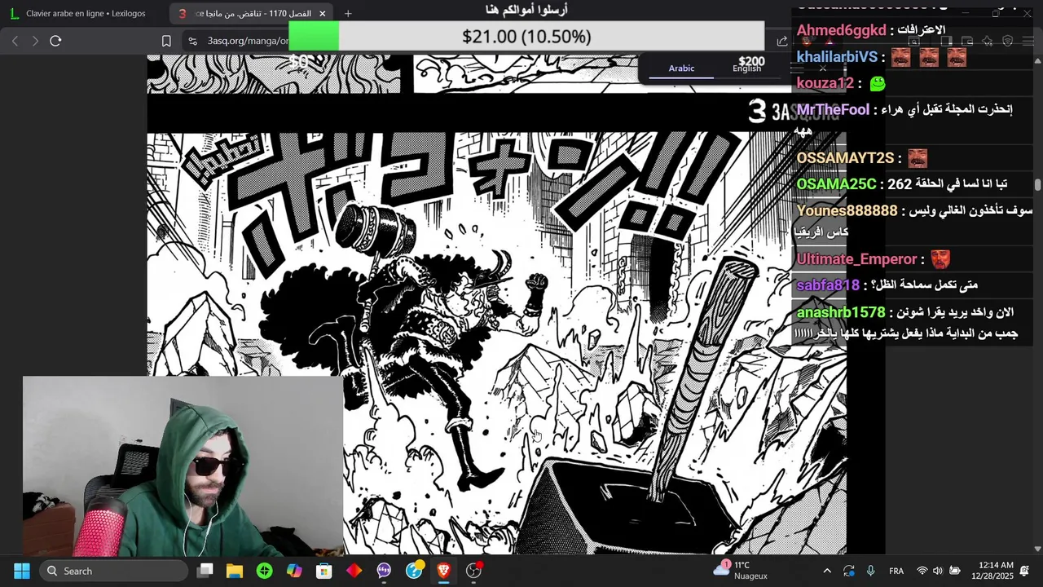
Task: Select the 3asq manga chapter 1170 tab
Action: (x=253, y=13)
